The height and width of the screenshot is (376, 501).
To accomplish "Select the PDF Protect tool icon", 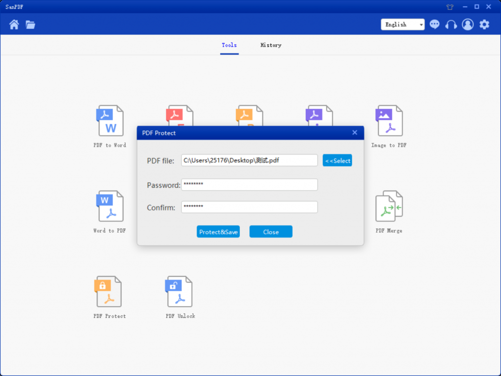I will pos(108,292).
